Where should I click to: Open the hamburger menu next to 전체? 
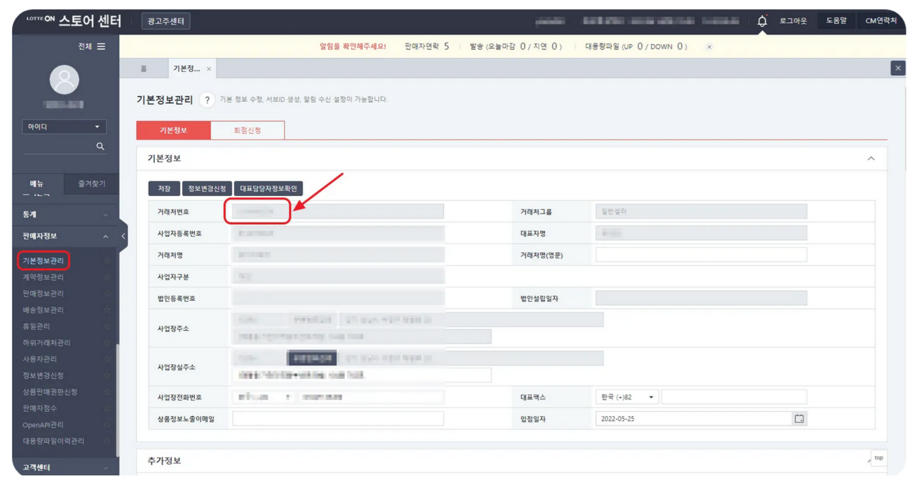click(101, 46)
